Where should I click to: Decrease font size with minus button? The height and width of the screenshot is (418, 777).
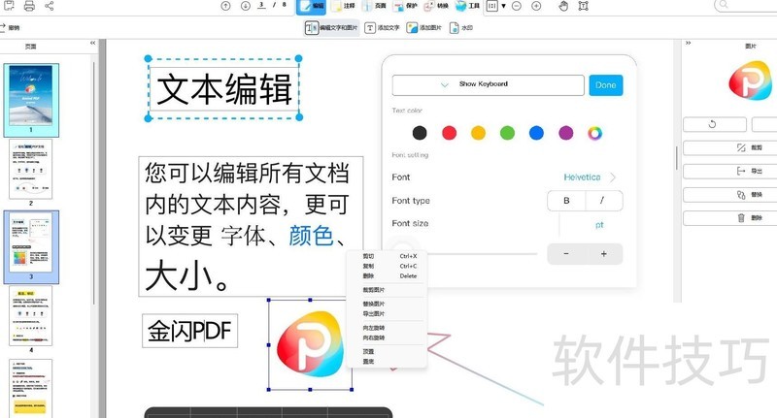click(566, 254)
